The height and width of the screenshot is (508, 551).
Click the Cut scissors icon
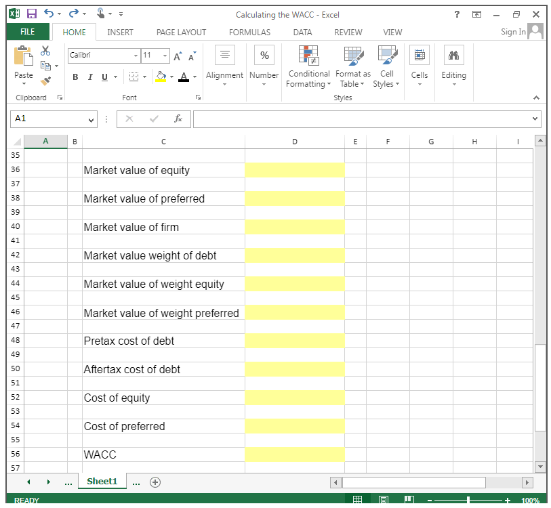pyautogui.click(x=45, y=51)
